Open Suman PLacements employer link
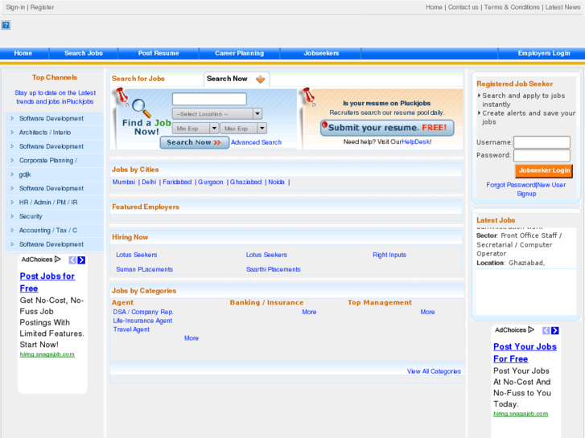 point(144,269)
